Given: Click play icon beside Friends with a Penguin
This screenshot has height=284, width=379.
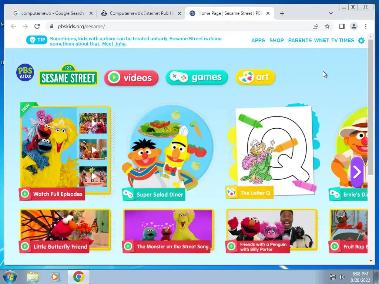Looking at the screenshot, I should [231, 246].
